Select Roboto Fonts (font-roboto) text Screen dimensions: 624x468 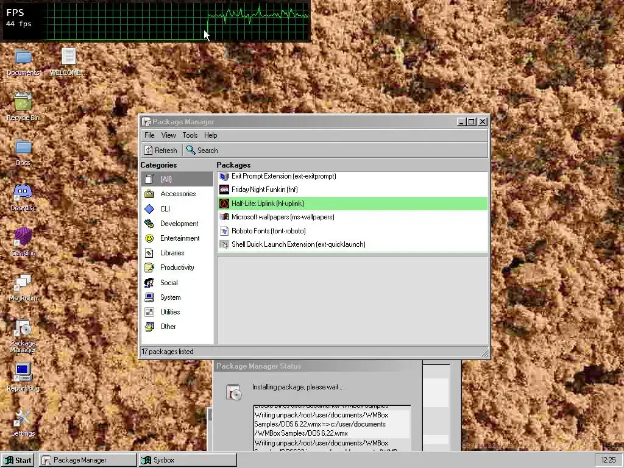pyautogui.click(x=269, y=231)
